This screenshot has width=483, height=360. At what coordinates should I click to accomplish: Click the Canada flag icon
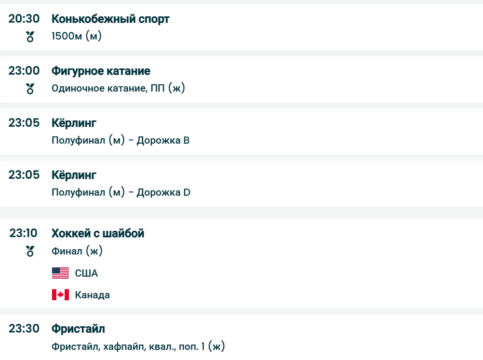61,294
